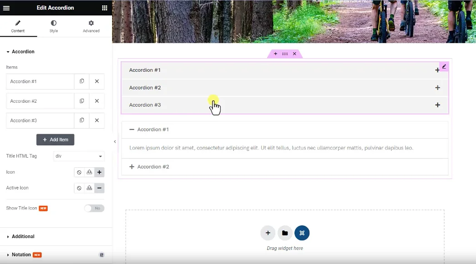Click the Notation NEW badge
Viewport: 476px width, 264px height.
[x=37, y=255]
